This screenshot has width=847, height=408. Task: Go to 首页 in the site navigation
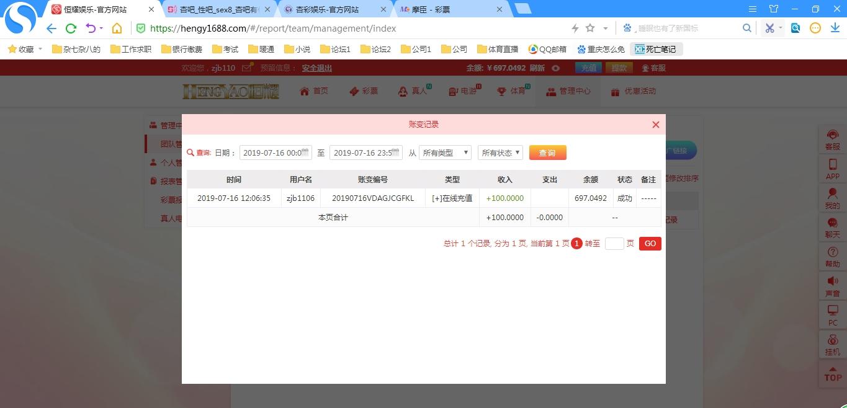tap(314, 91)
